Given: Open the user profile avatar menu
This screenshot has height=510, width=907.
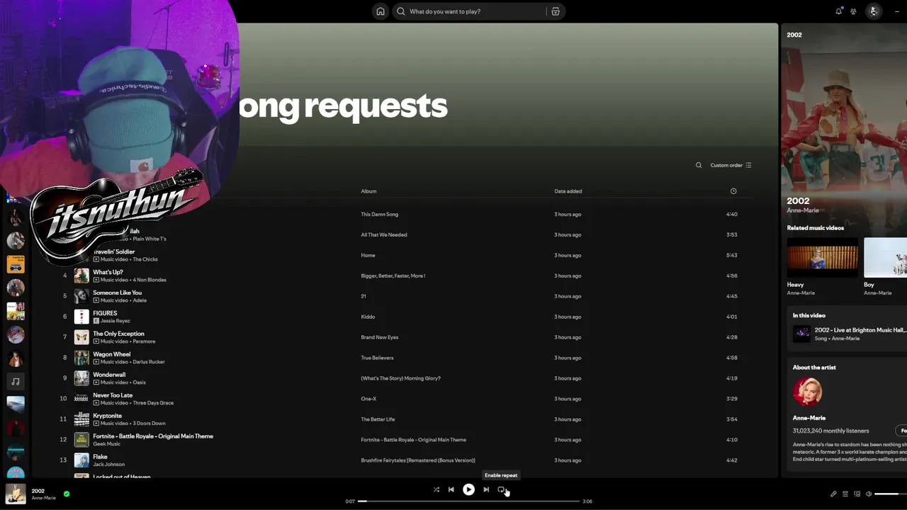Looking at the screenshot, I should (874, 11).
